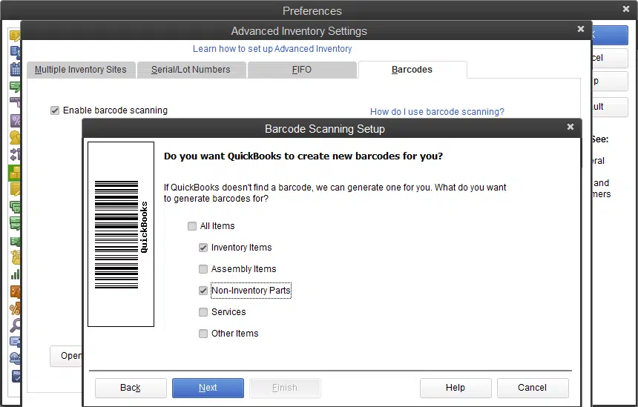The width and height of the screenshot is (638, 407).
Task: Select highlighted Items & Inventory icon
Action: [14, 173]
